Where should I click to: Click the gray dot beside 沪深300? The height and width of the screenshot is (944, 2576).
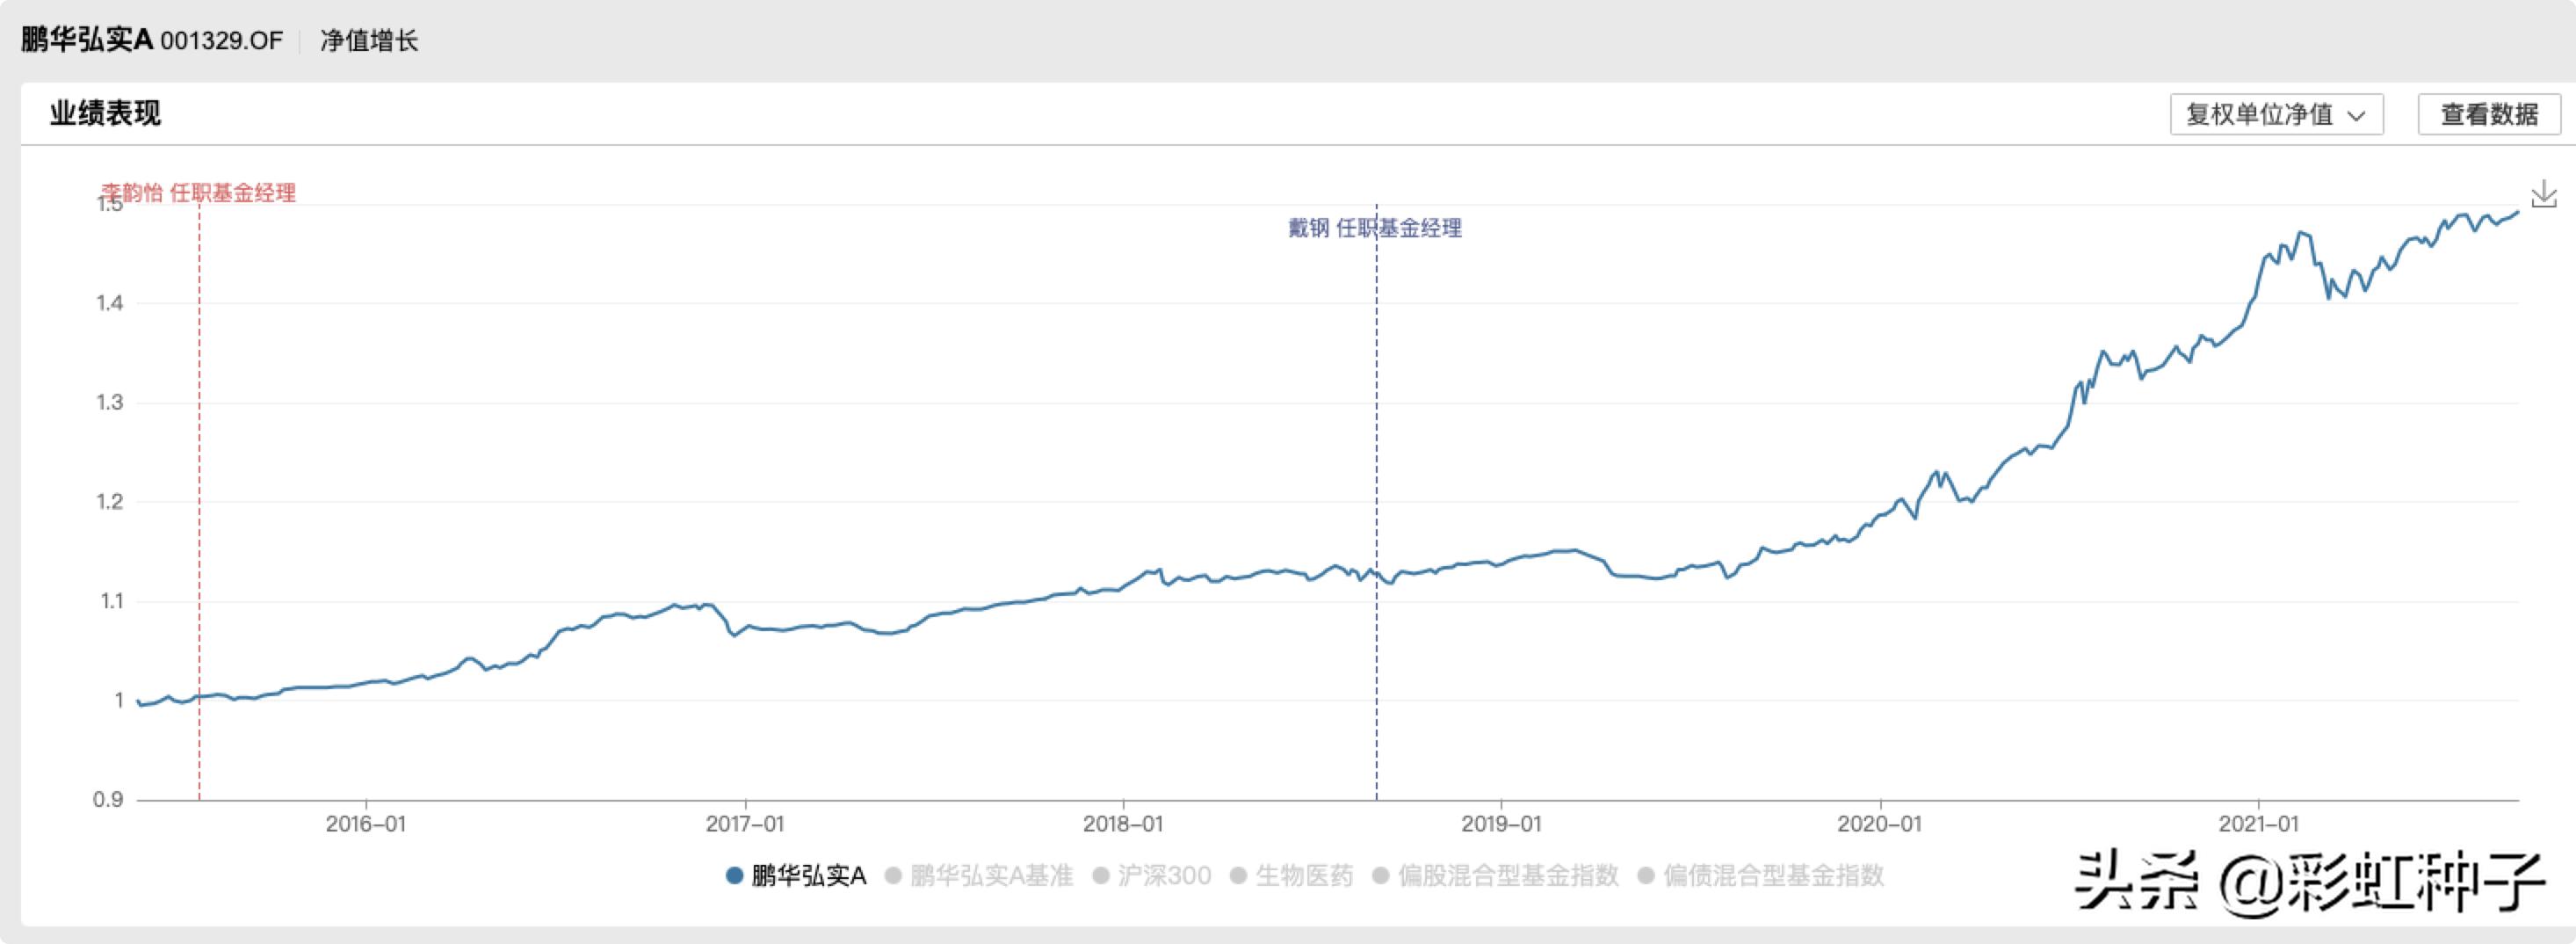(x=1101, y=876)
